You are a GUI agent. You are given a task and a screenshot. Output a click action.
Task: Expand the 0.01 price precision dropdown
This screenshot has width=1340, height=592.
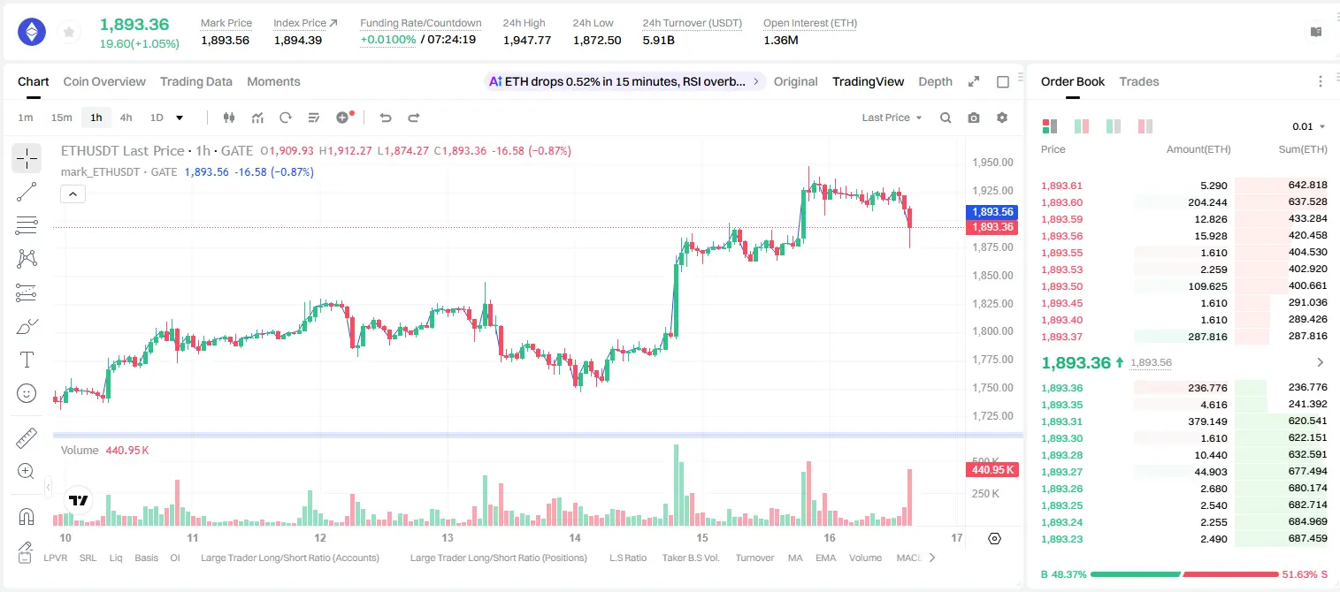[1309, 126]
